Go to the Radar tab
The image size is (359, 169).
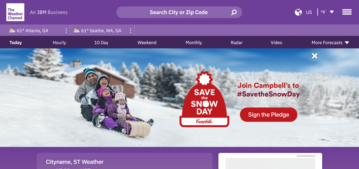pyautogui.click(x=237, y=43)
